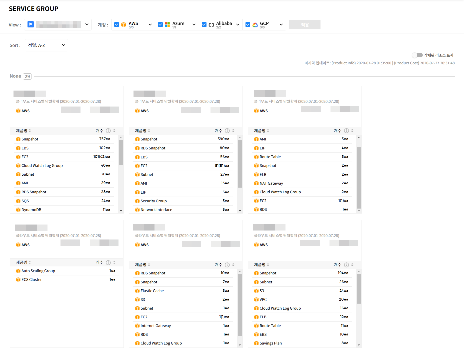The height and width of the screenshot is (352, 464).
Task: Uncheck the AWS account checkbox
Action: (116, 25)
